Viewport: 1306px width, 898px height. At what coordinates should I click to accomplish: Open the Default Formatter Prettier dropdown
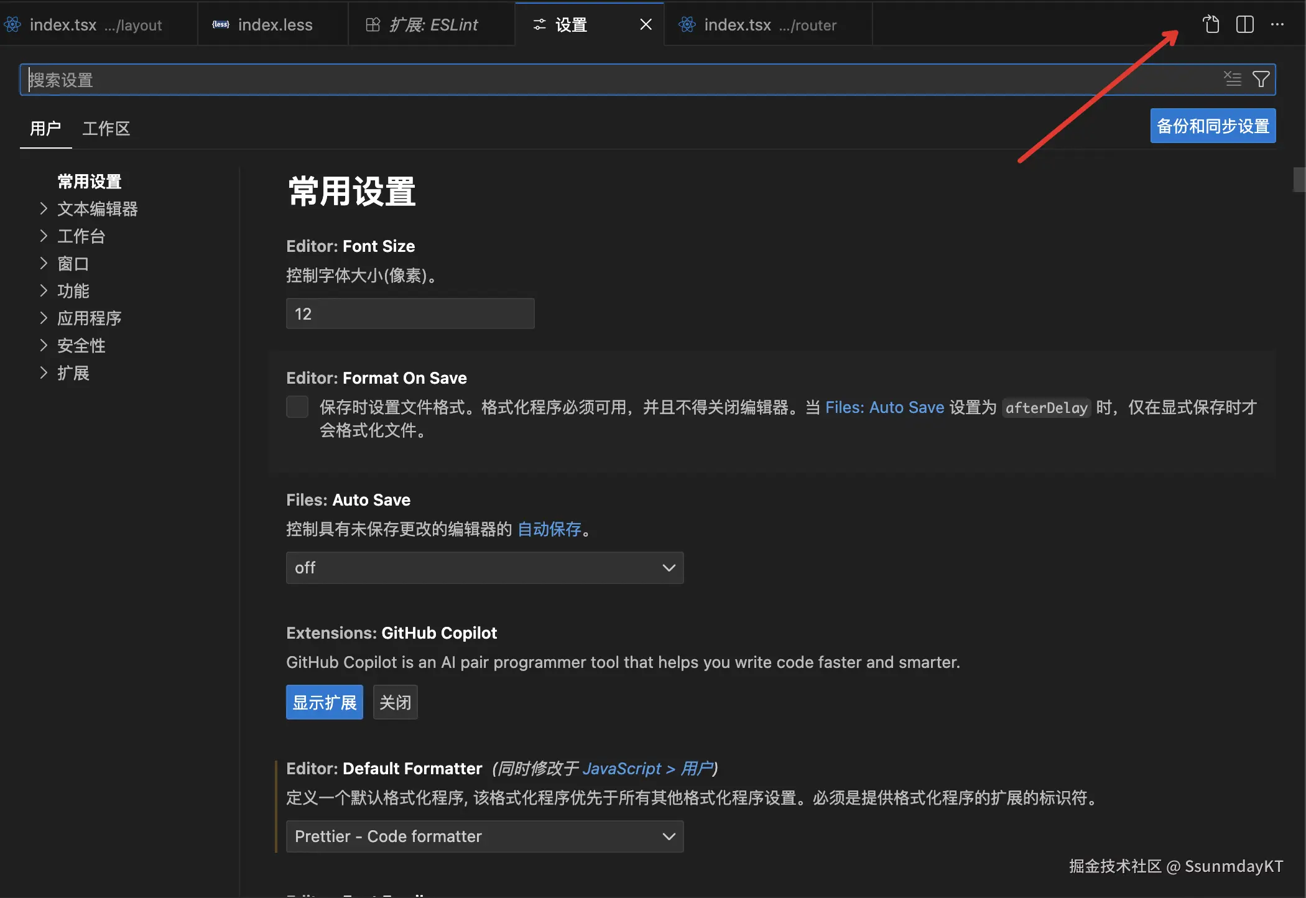[x=484, y=836]
